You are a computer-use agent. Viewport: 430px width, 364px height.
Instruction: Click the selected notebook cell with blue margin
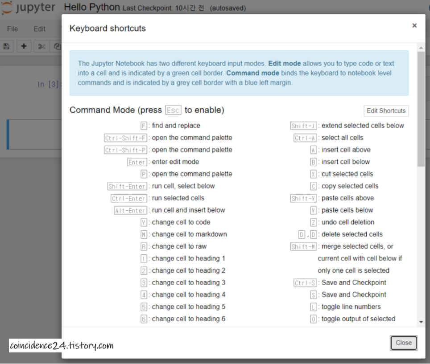coord(34,135)
